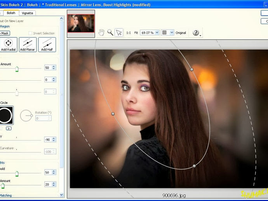This screenshot has width=268, height=201.
Task: Click the Bokeh Amount value field 50
Action: coord(48,68)
